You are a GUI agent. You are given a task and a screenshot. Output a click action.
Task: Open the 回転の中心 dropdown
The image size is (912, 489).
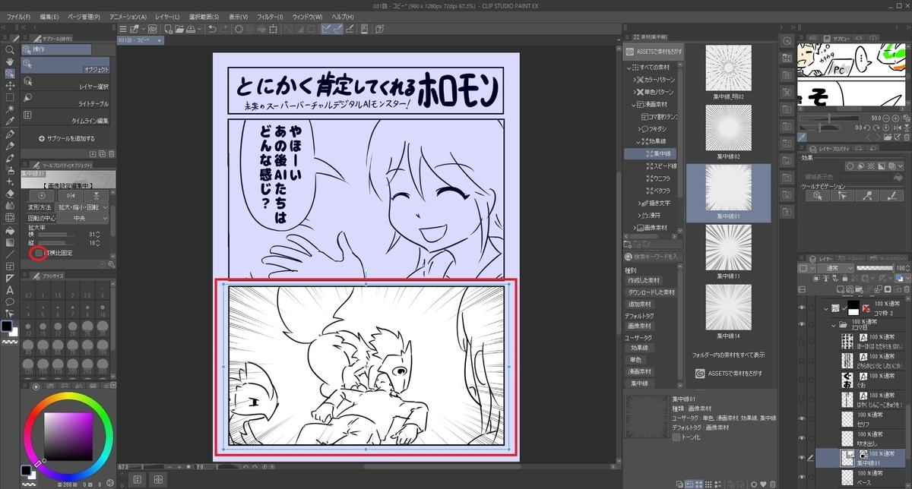(x=82, y=218)
